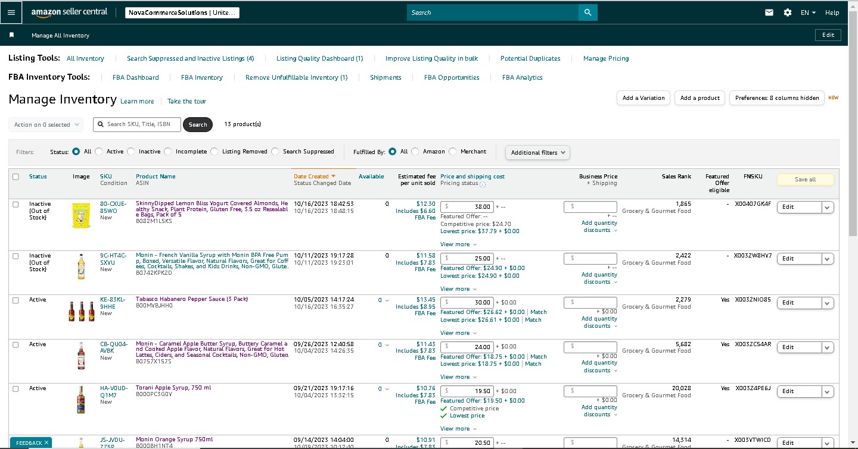Screen dimensions: 858x449
Task: Sort by Date Created column
Action: 315,177
